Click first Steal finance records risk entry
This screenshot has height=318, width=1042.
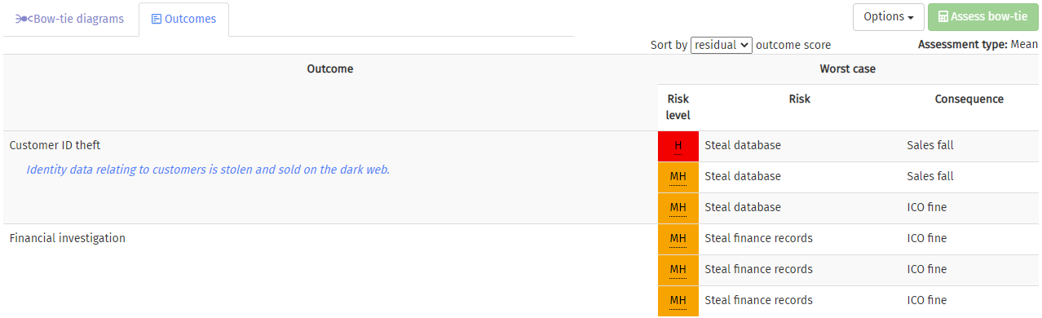(758, 238)
